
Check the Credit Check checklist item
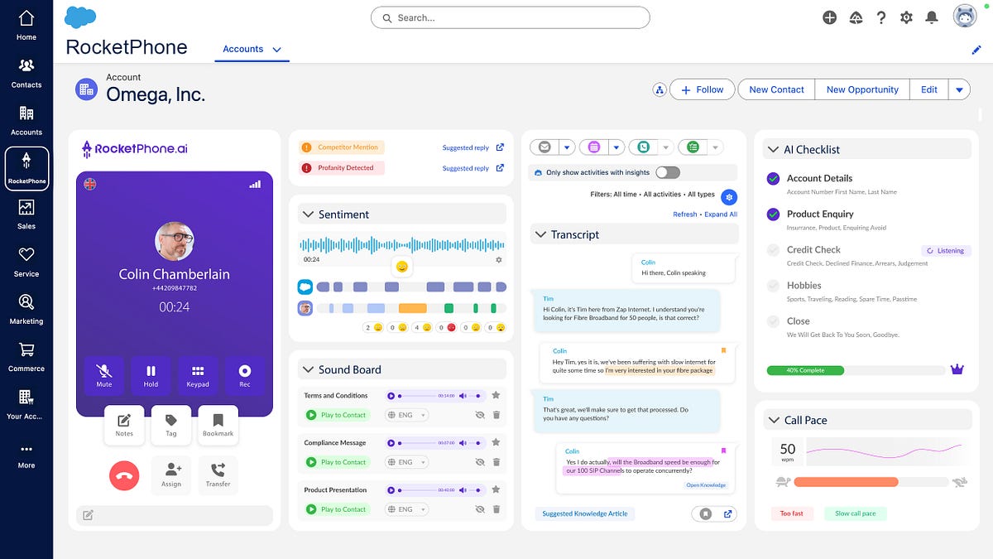click(x=773, y=249)
